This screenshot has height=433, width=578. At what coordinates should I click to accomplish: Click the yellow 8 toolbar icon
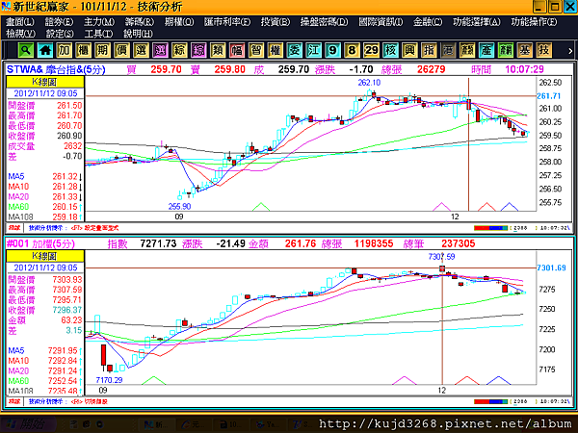[x=352, y=50]
